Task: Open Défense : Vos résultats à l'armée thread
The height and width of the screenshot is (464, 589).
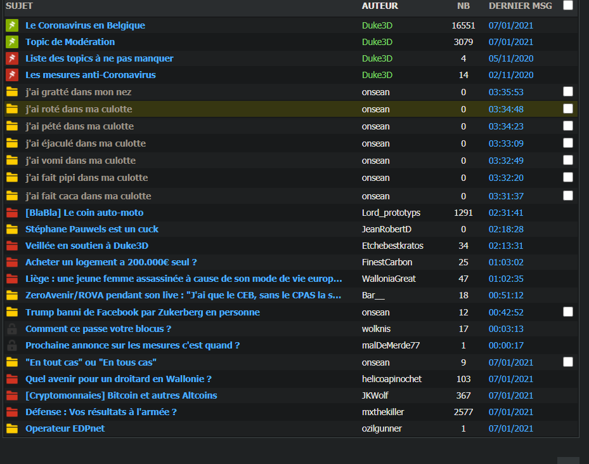Action: click(101, 412)
